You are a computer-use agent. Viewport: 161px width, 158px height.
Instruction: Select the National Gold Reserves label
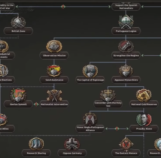[x=144, y=105]
